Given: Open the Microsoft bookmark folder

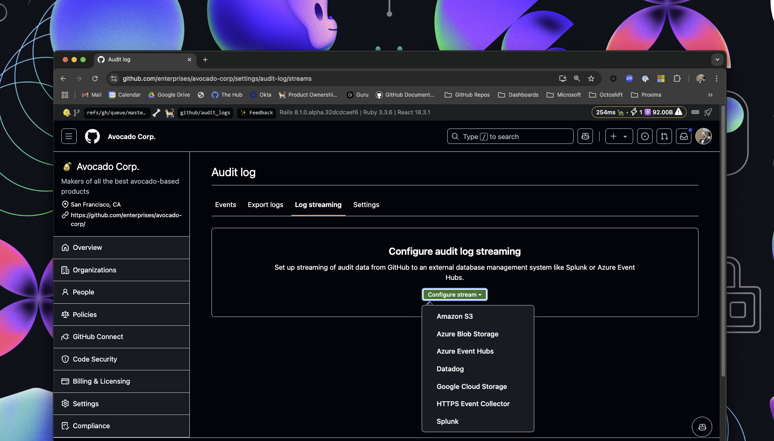Looking at the screenshot, I should coord(564,95).
